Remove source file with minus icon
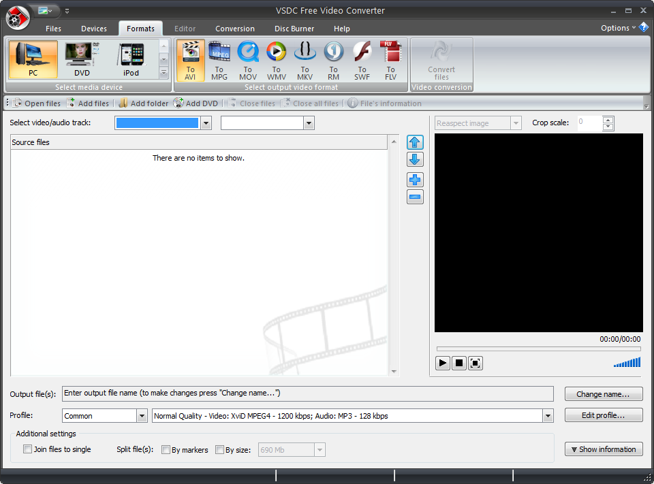Viewport: 654px width, 484px height. click(x=415, y=197)
